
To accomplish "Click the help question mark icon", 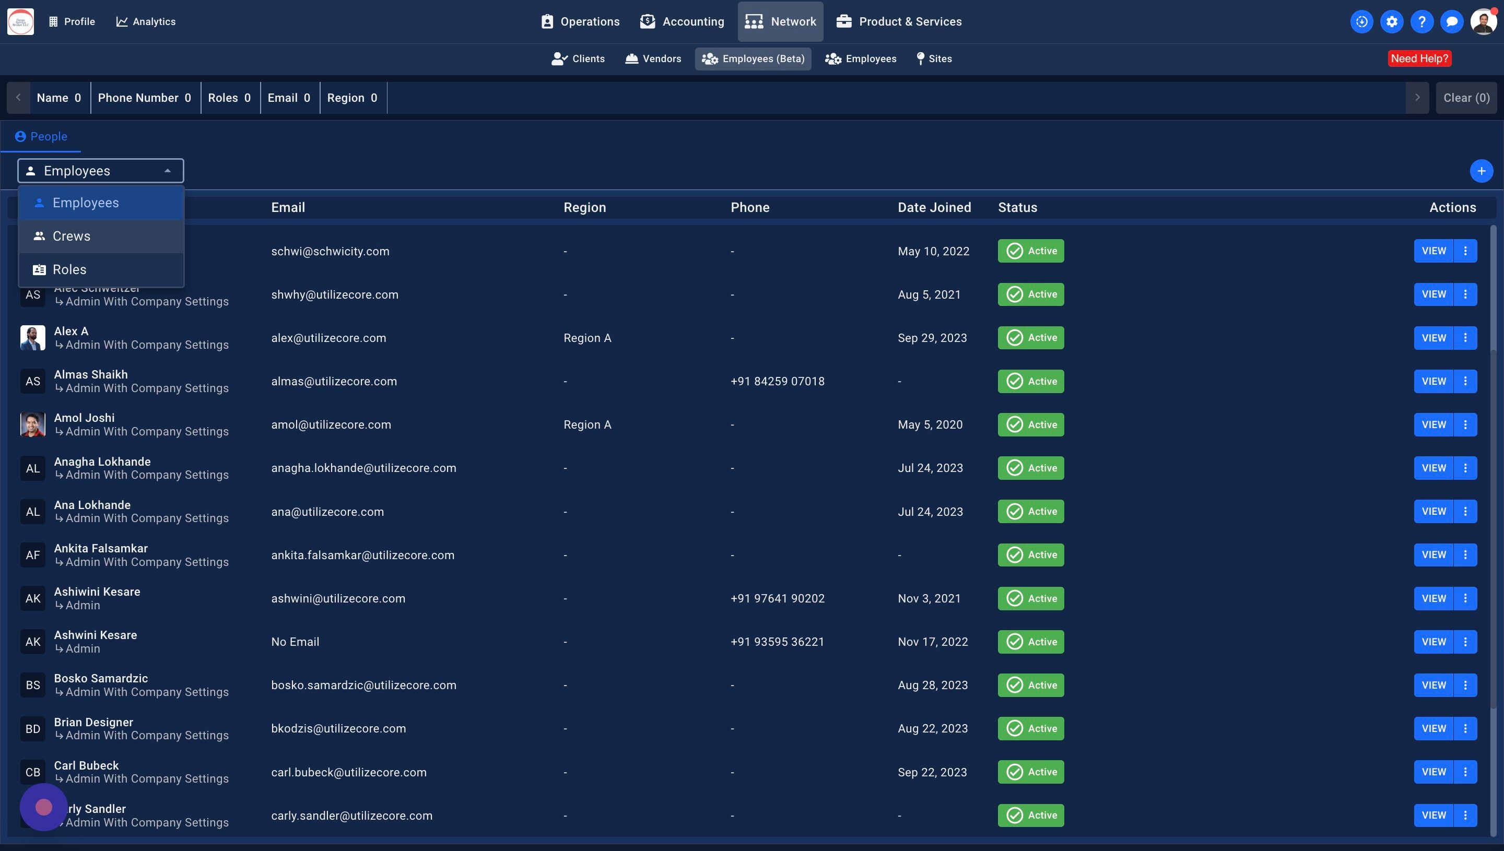I will pos(1421,21).
